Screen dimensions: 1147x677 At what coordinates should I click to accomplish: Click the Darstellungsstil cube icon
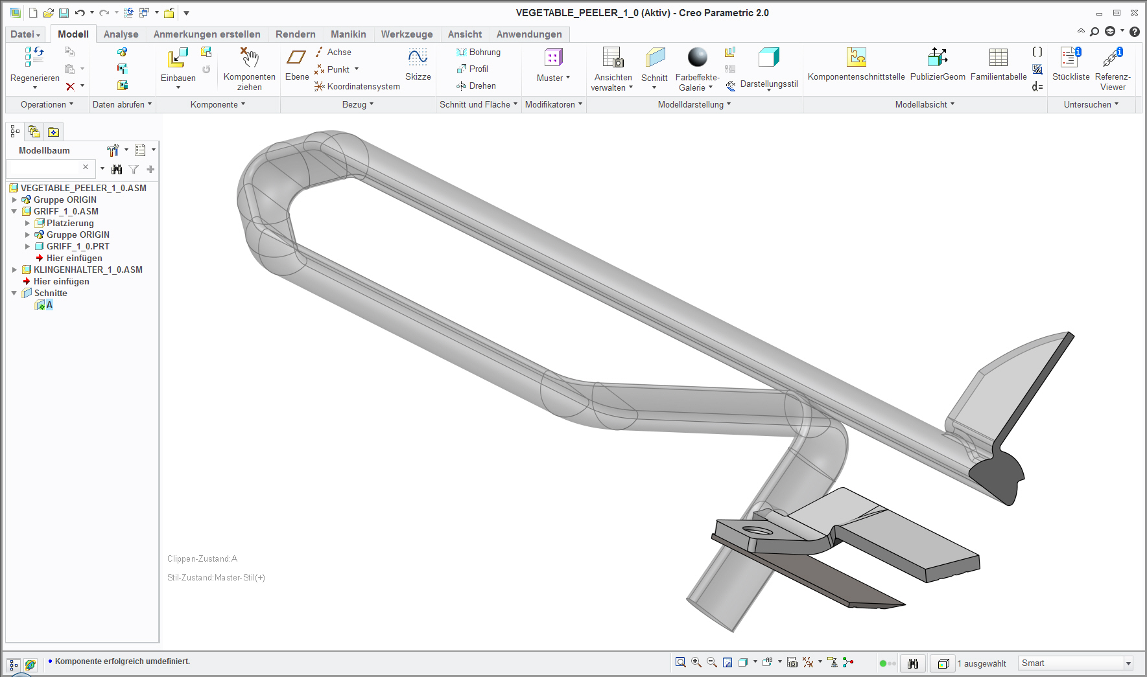768,57
